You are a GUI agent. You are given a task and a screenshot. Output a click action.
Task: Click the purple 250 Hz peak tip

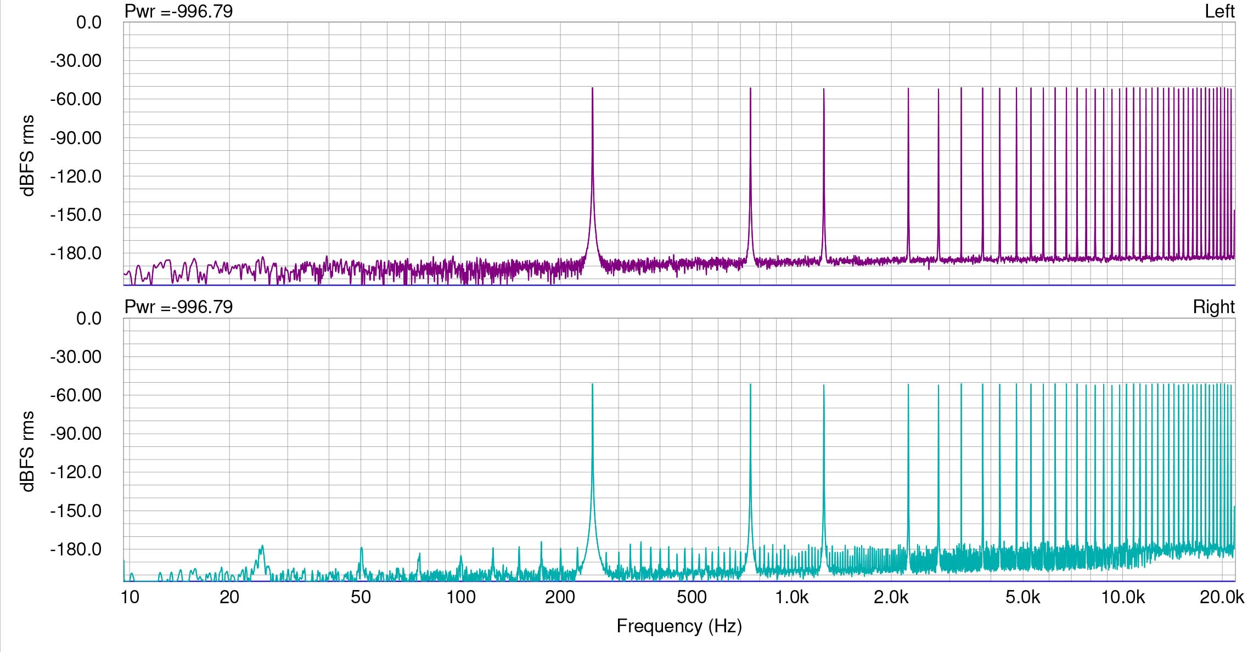(x=592, y=89)
